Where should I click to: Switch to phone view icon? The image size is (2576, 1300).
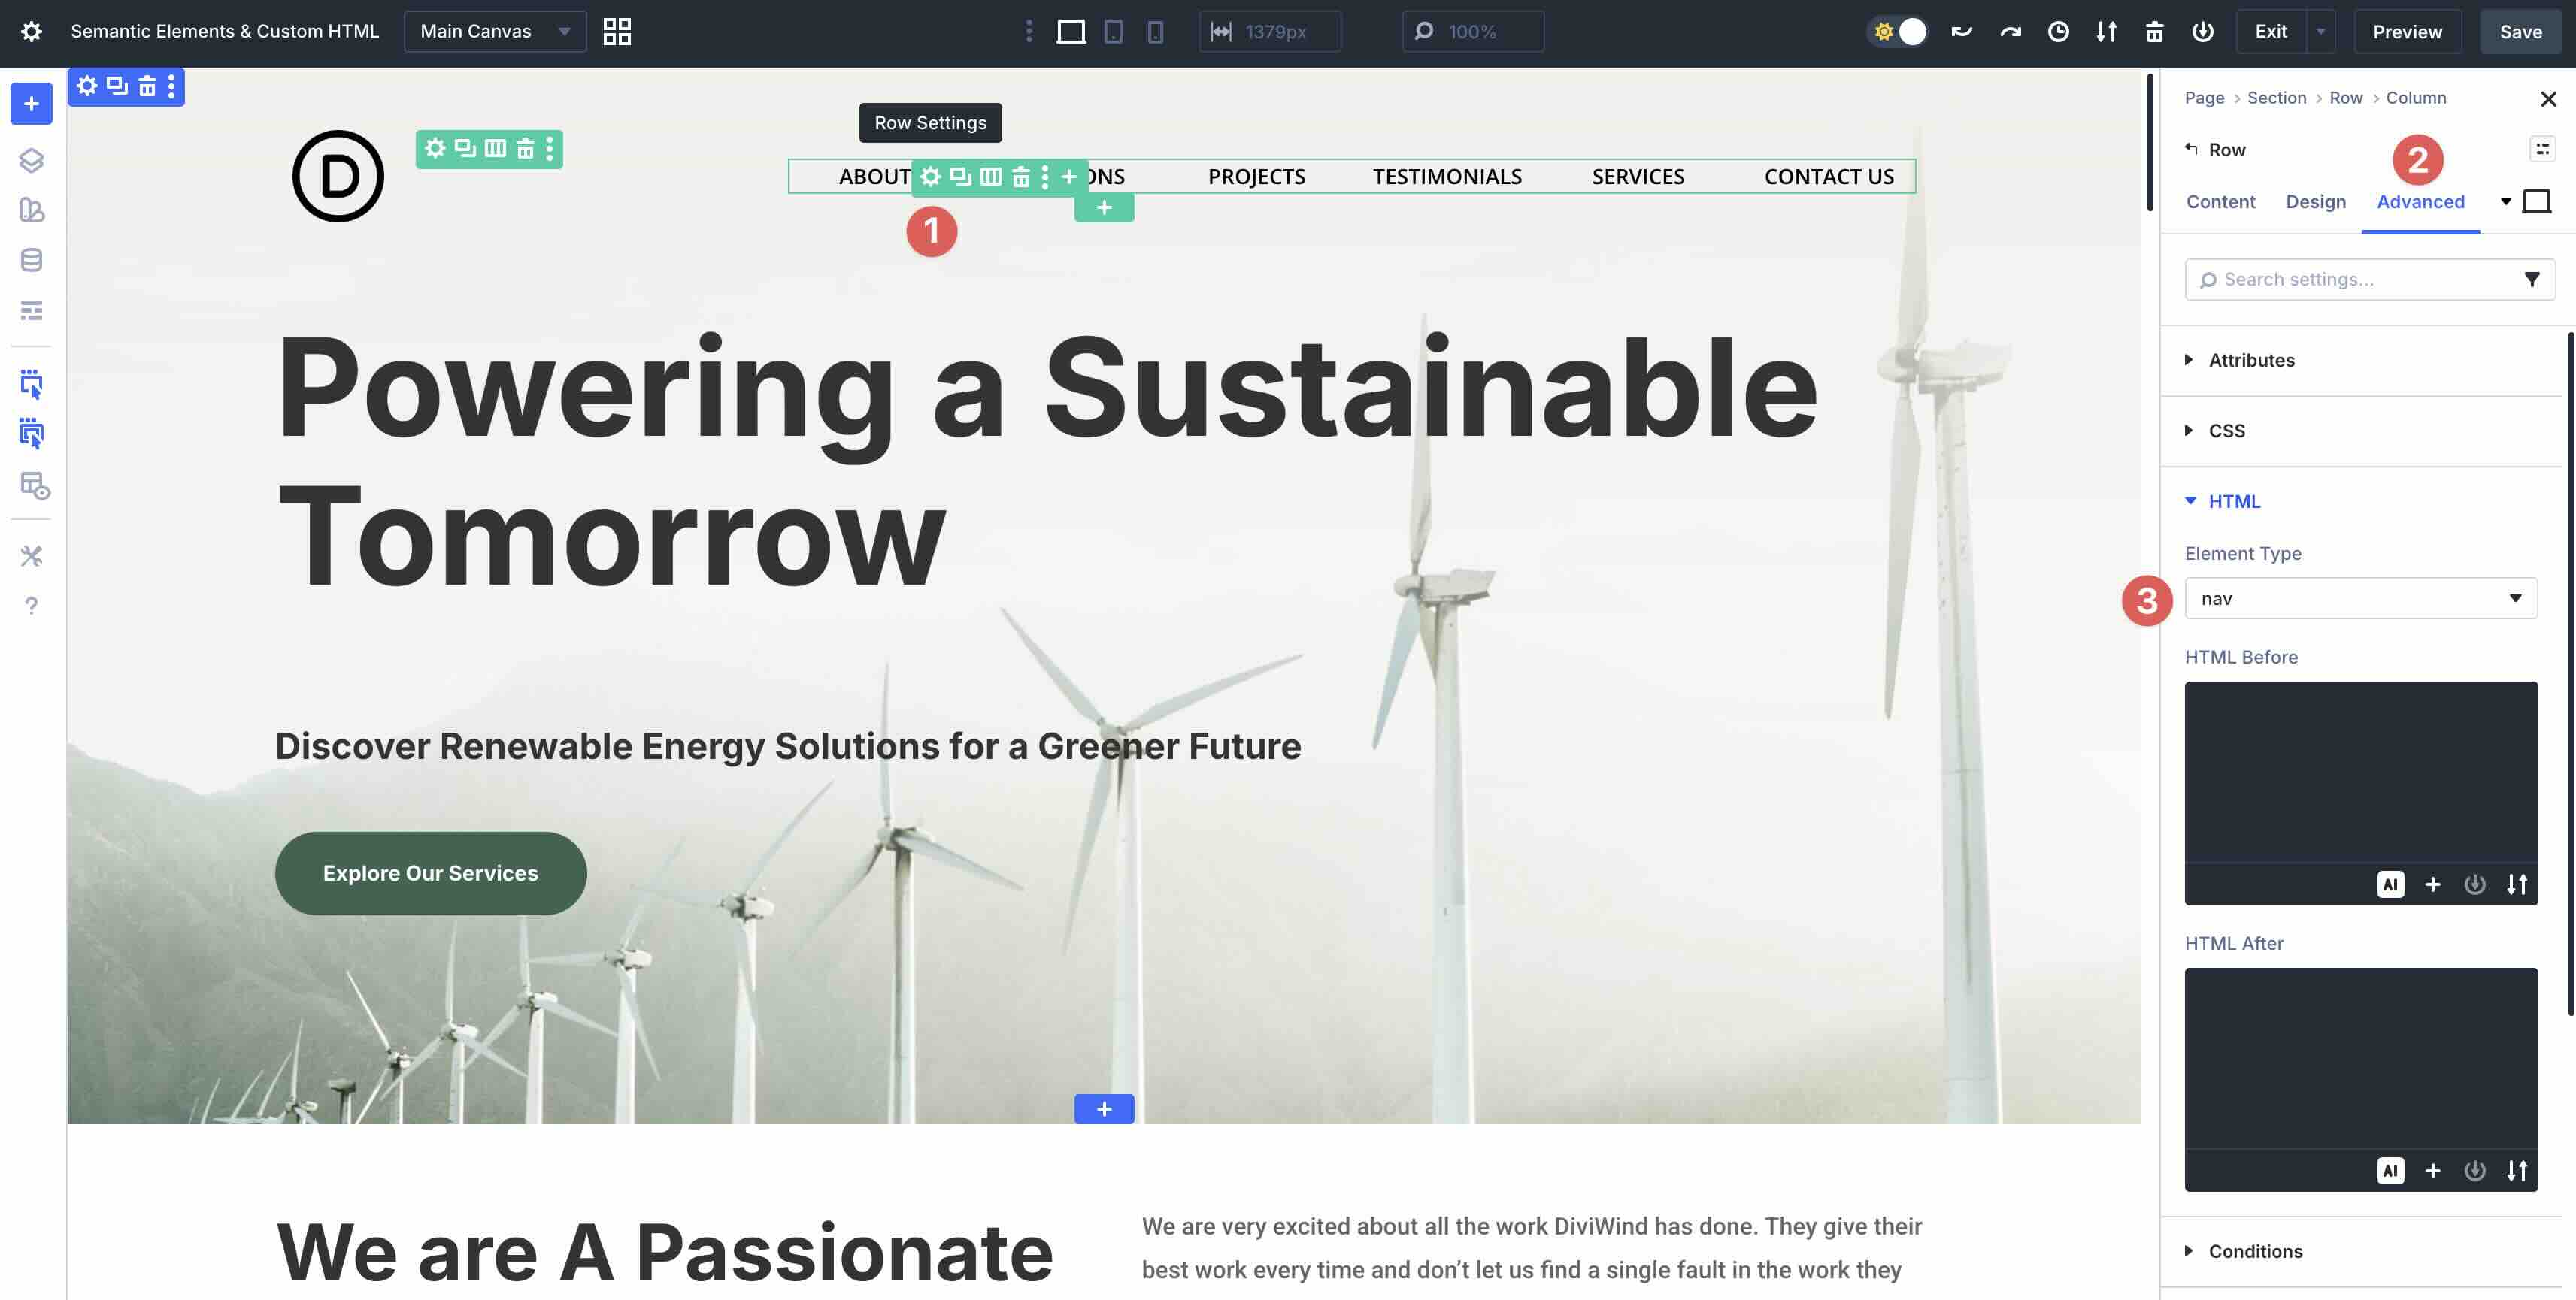tap(1155, 31)
